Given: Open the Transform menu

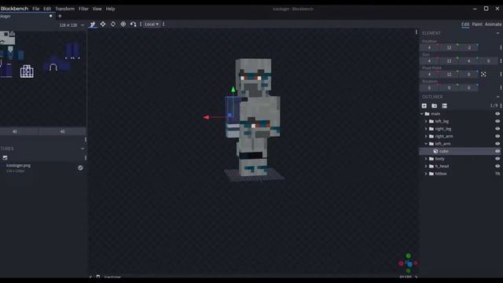Looking at the screenshot, I should pyautogui.click(x=64, y=9).
